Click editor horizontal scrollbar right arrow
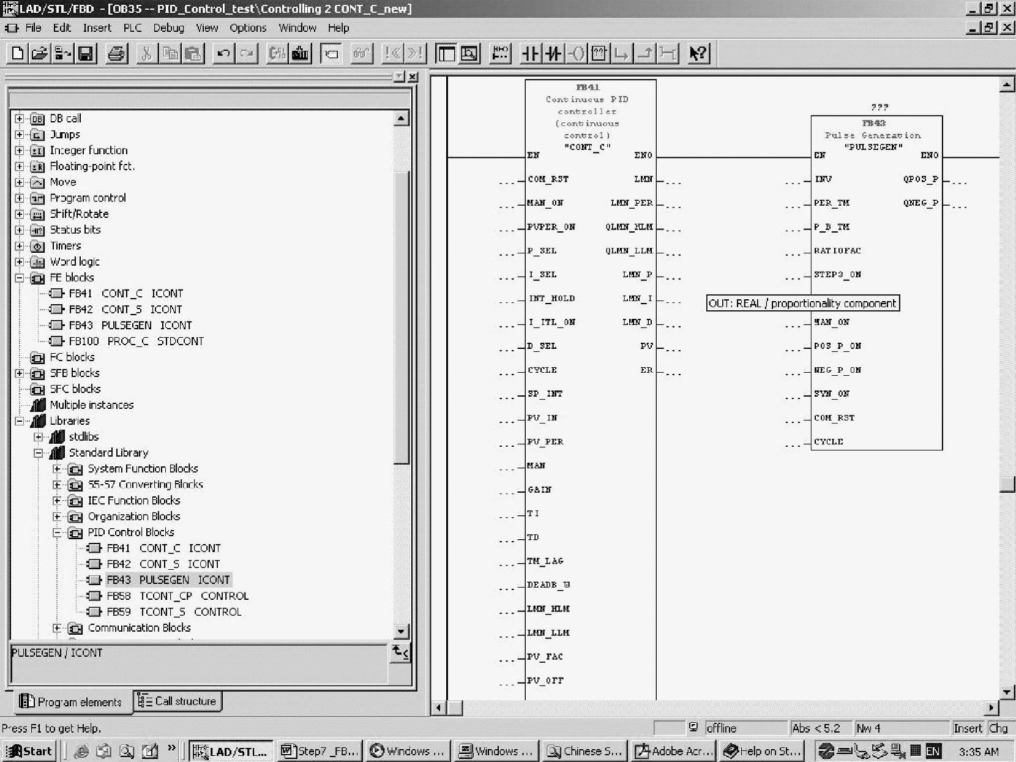The image size is (1016, 762). [x=992, y=708]
